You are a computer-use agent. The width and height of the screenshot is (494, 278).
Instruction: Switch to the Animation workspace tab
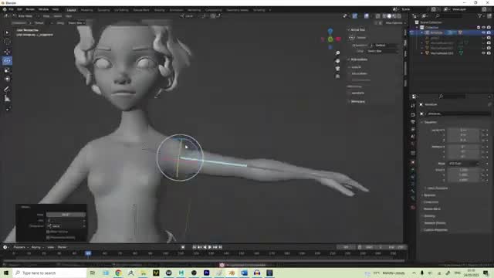tap(177, 10)
